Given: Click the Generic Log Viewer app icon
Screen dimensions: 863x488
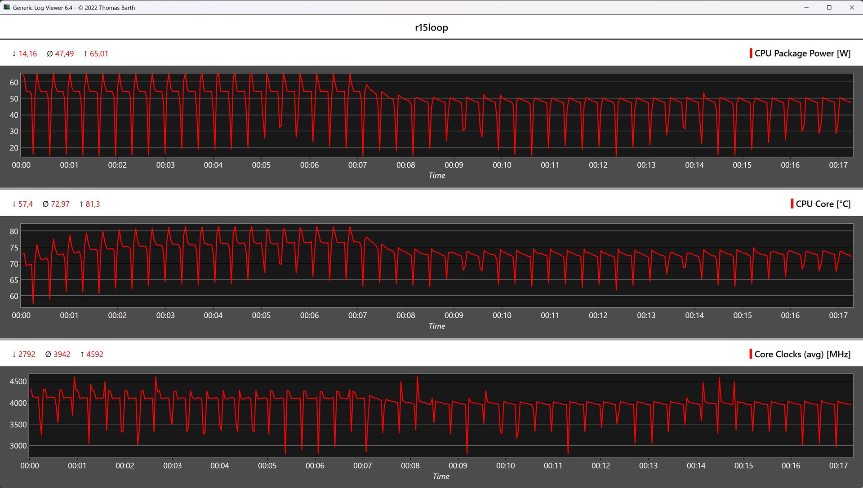Looking at the screenshot, I should (x=6, y=7).
